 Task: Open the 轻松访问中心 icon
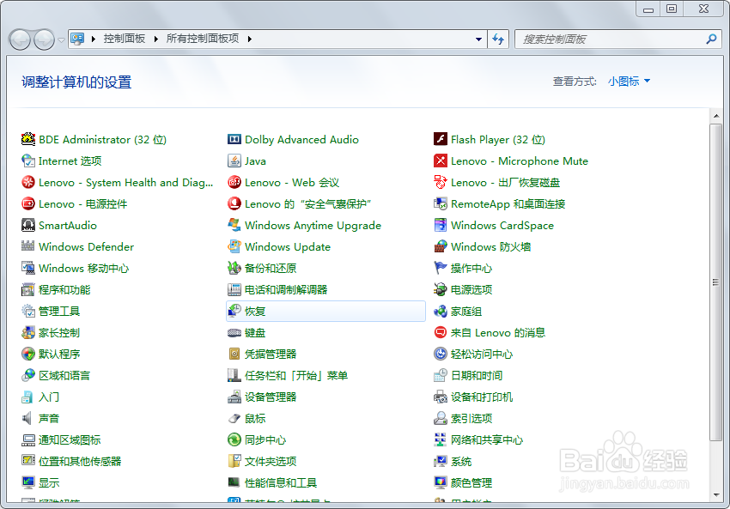(x=441, y=354)
